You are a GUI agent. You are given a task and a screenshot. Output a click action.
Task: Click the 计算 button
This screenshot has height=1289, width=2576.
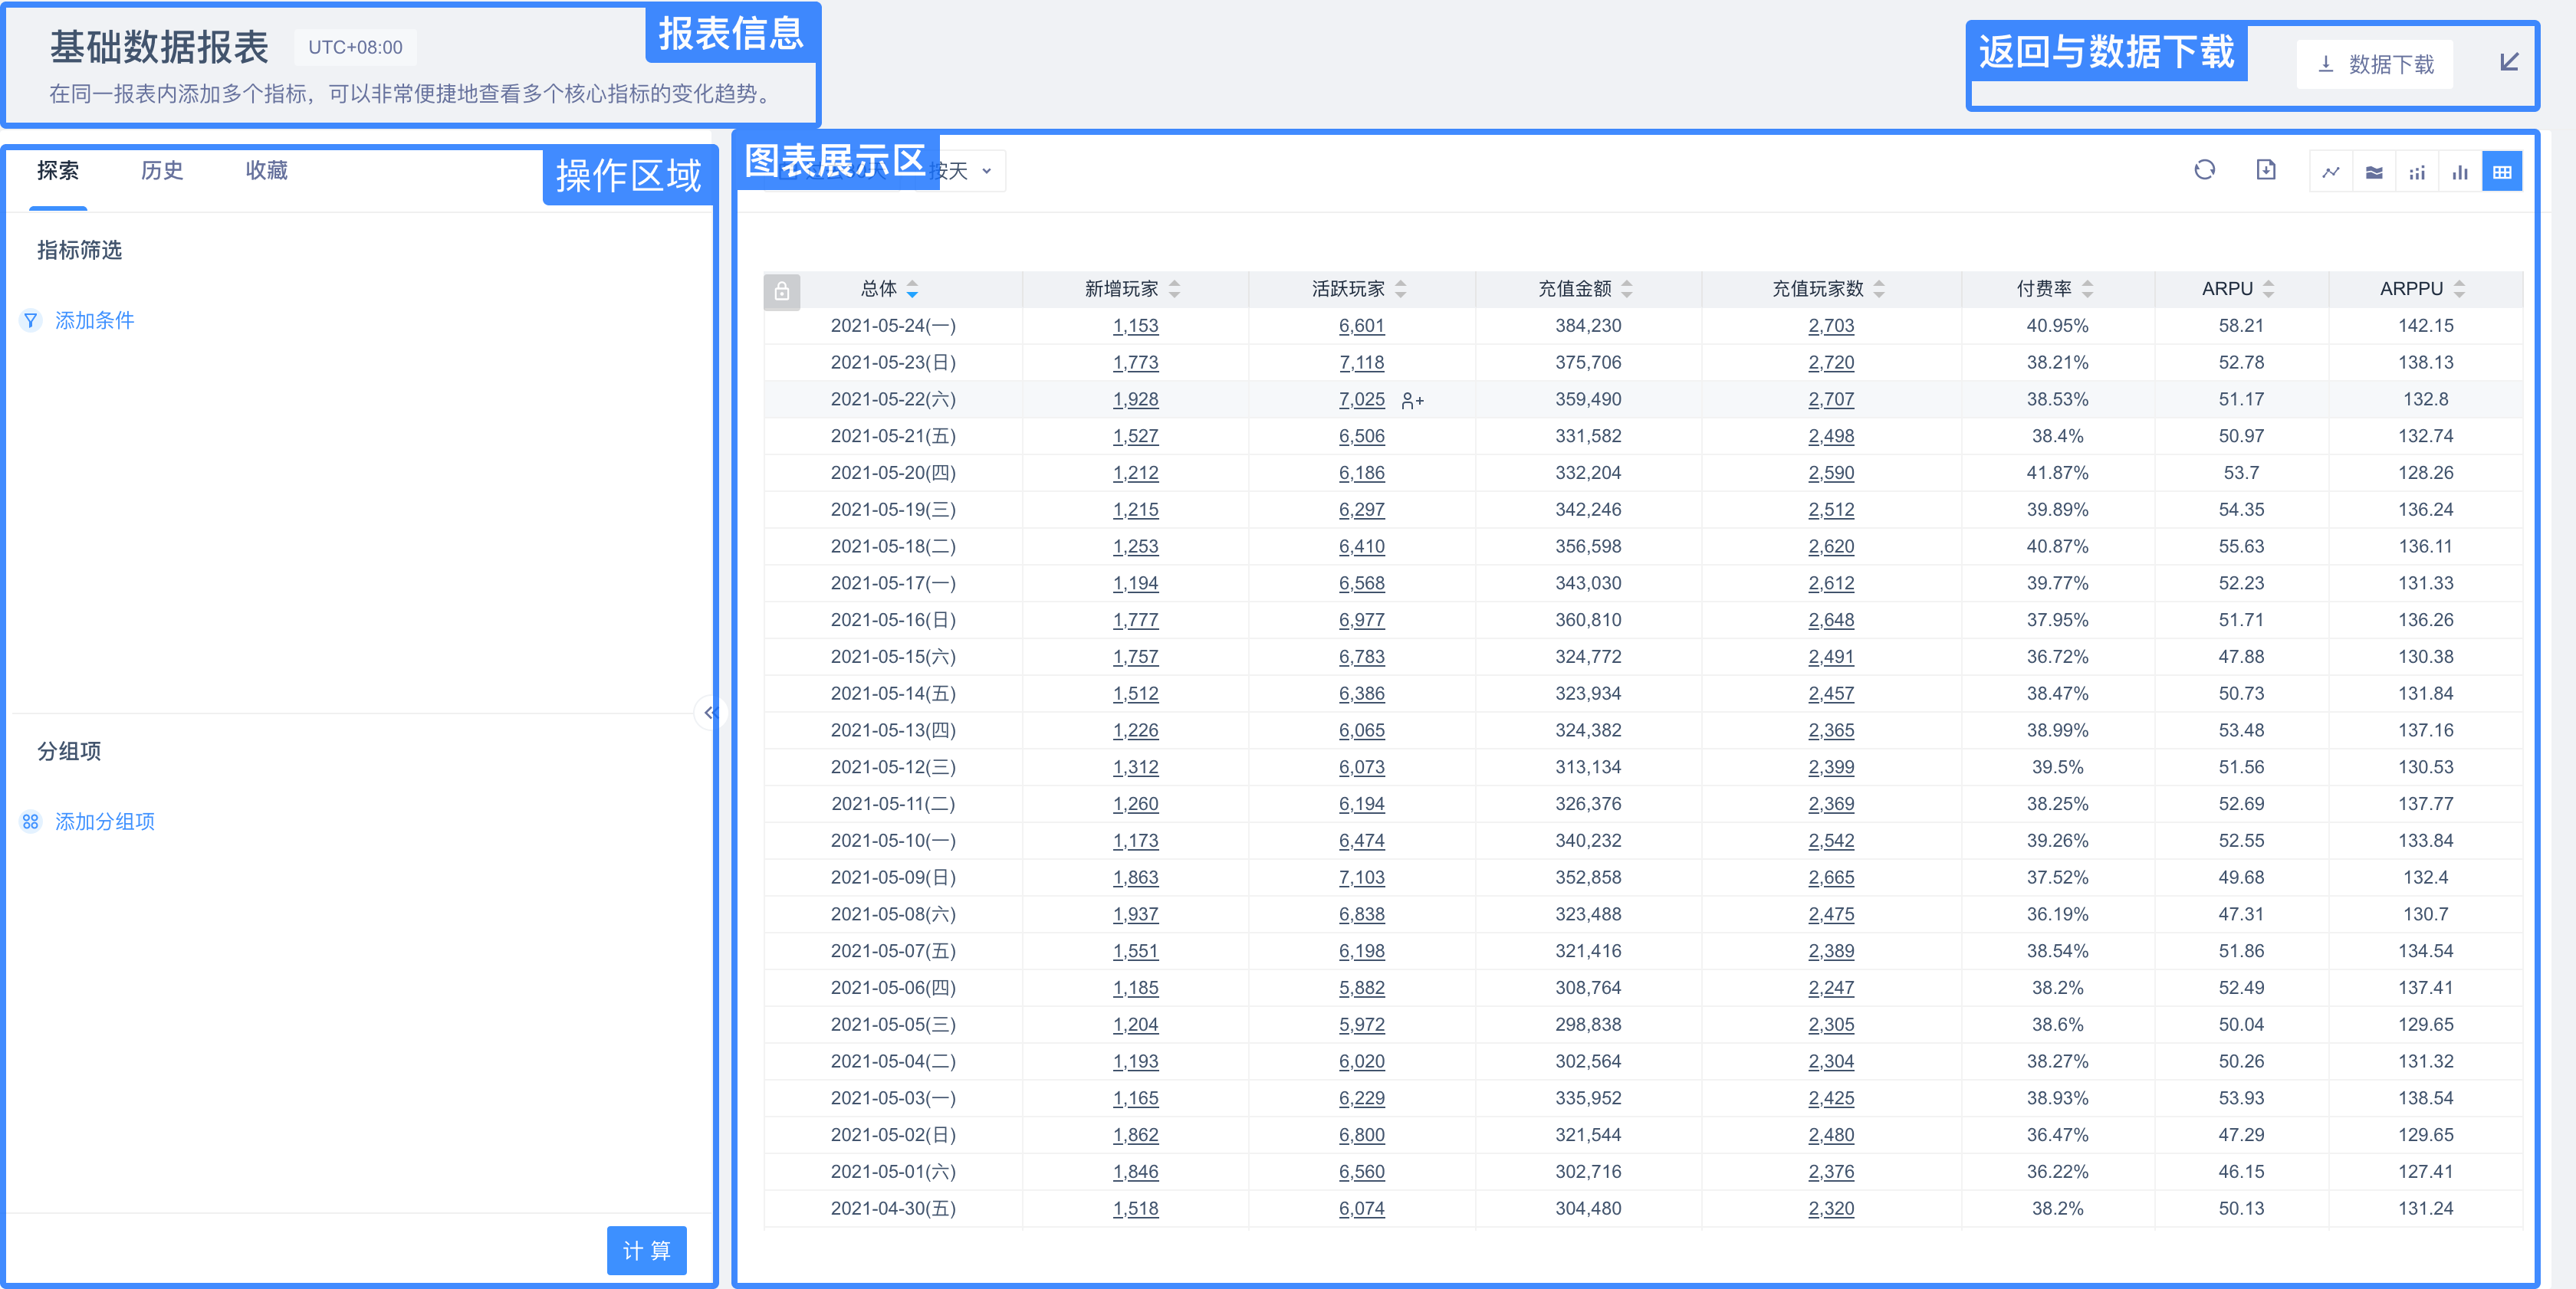(x=646, y=1250)
